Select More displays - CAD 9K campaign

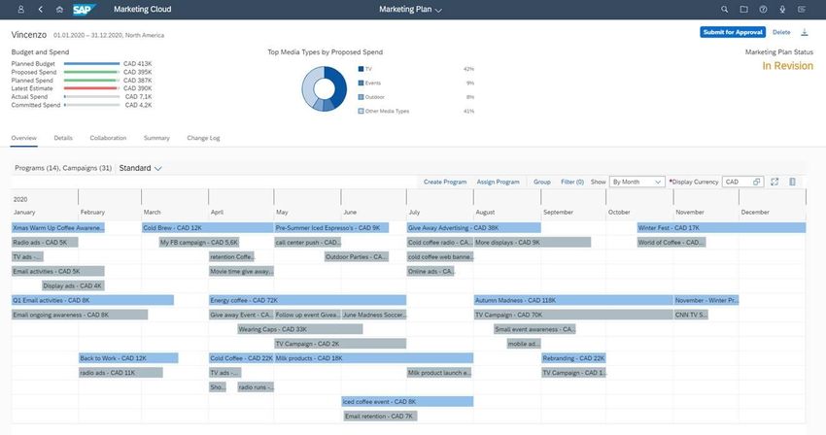[533, 242]
